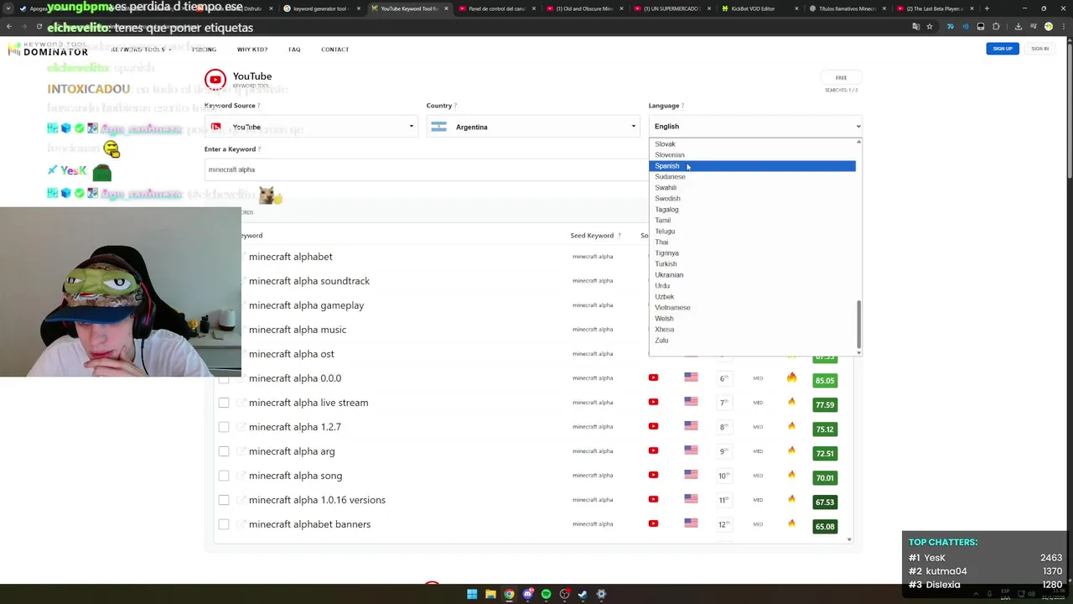Click the 65.08 score badge
Image resolution: width=1073 pixels, height=604 pixels.
[825, 527]
